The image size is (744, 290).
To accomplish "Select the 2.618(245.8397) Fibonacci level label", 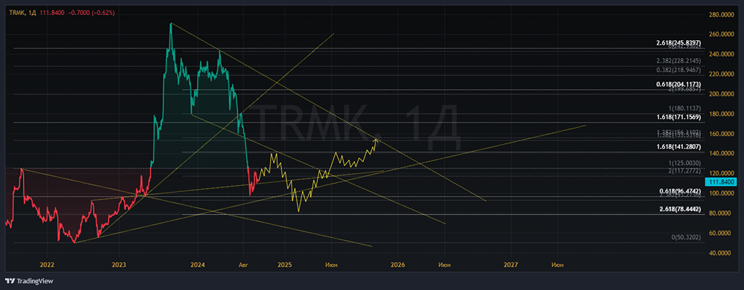I will (x=679, y=43).
